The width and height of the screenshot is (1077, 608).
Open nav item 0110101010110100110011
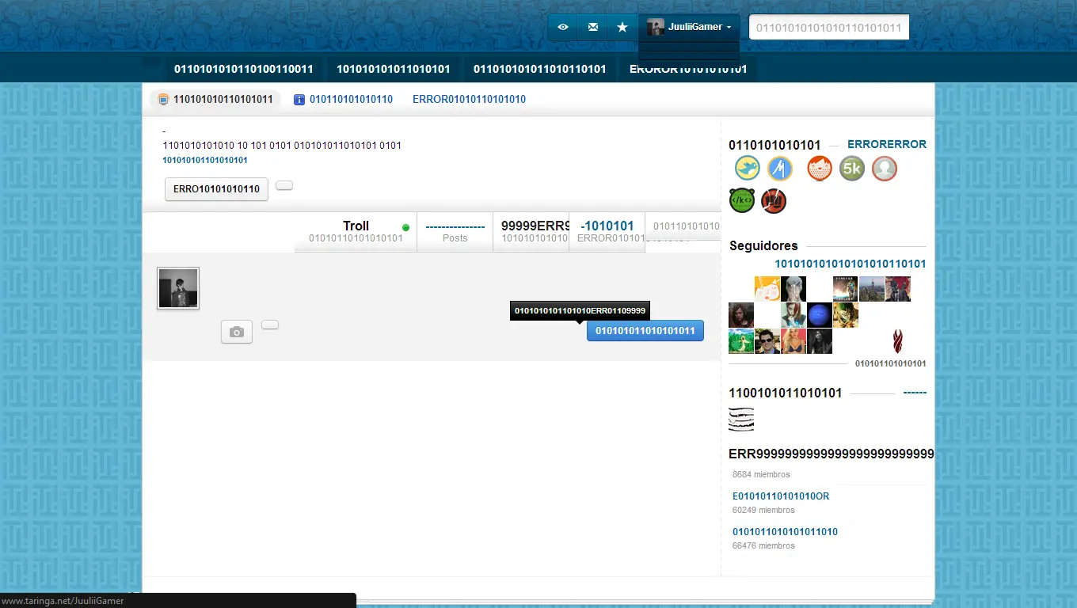pyautogui.click(x=244, y=69)
